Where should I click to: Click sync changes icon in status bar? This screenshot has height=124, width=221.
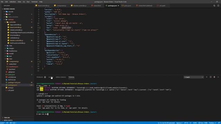(x=7, y=123)
